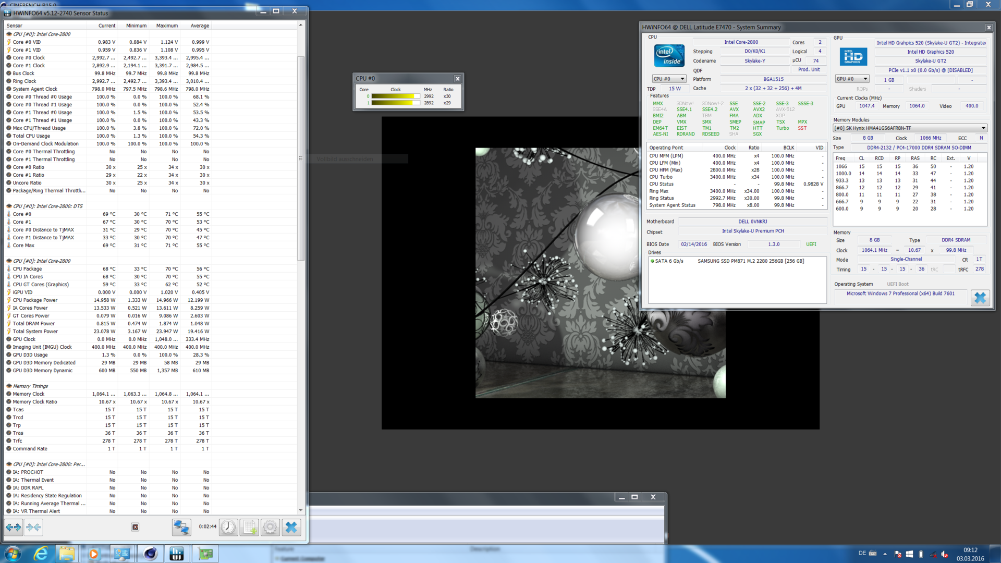Open the CPU #0 selector dropdown
1001x563 pixels.
point(669,79)
